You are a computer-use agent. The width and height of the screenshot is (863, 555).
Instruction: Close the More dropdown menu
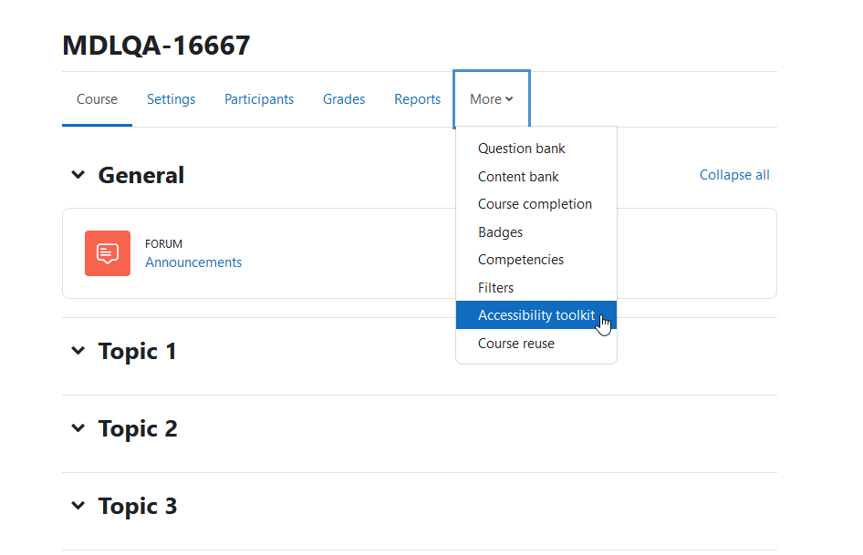coord(492,99)
